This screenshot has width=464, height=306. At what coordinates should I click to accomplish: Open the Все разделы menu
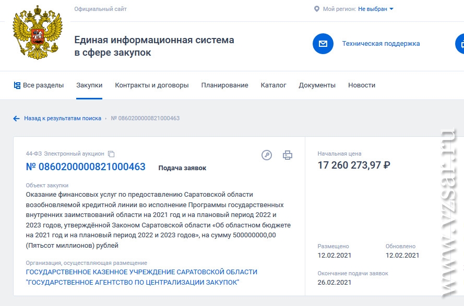coord(39,85)
